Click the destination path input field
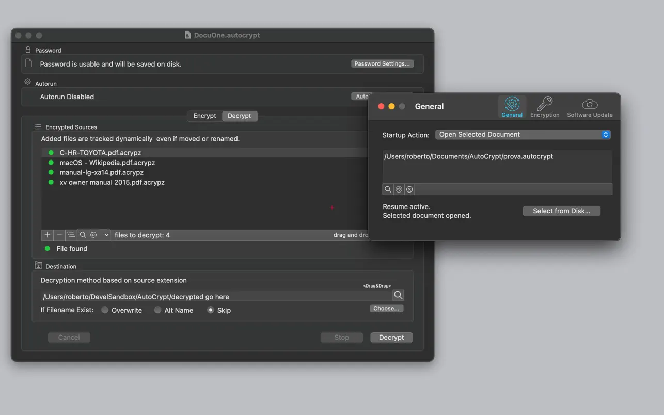 216,296
